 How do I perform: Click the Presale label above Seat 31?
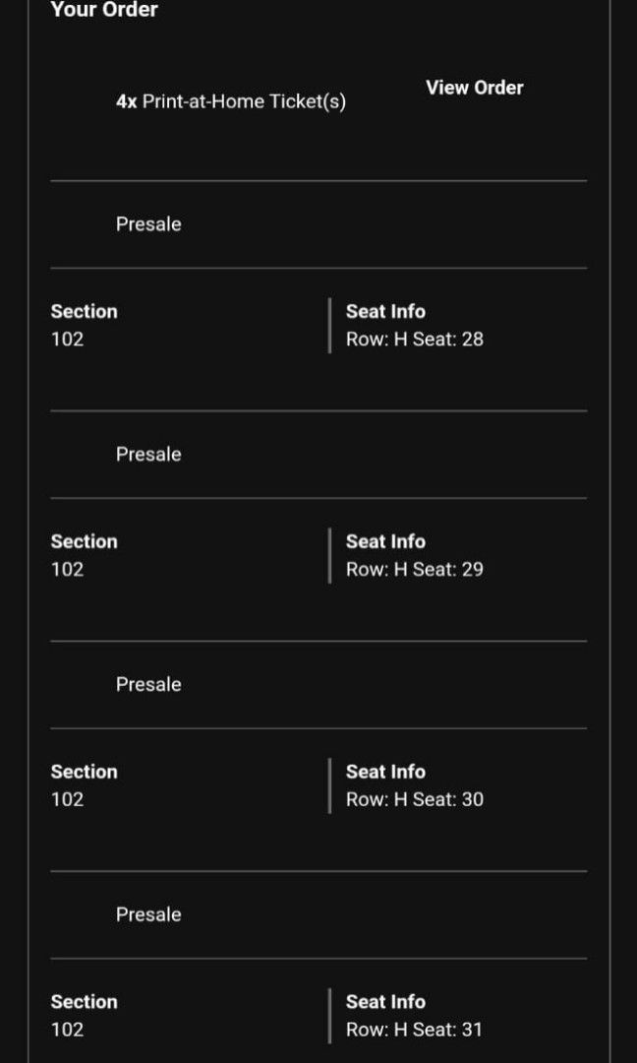pyautogui.click(x=148, y=914)
